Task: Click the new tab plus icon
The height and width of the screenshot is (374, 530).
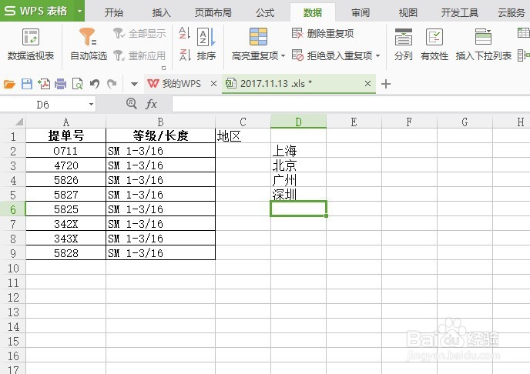Action: (386, 84)
